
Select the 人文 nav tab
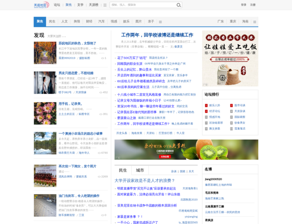coord(64,22)
